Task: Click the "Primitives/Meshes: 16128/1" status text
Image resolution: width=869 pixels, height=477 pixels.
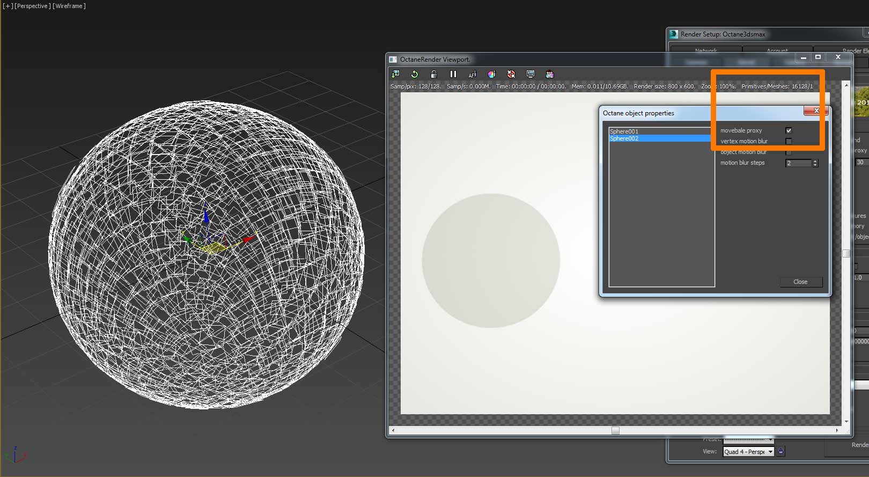Action: tap(777, 86)
